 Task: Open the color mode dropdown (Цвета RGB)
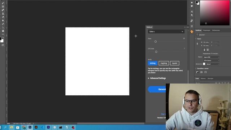click(x=211, y=57)
